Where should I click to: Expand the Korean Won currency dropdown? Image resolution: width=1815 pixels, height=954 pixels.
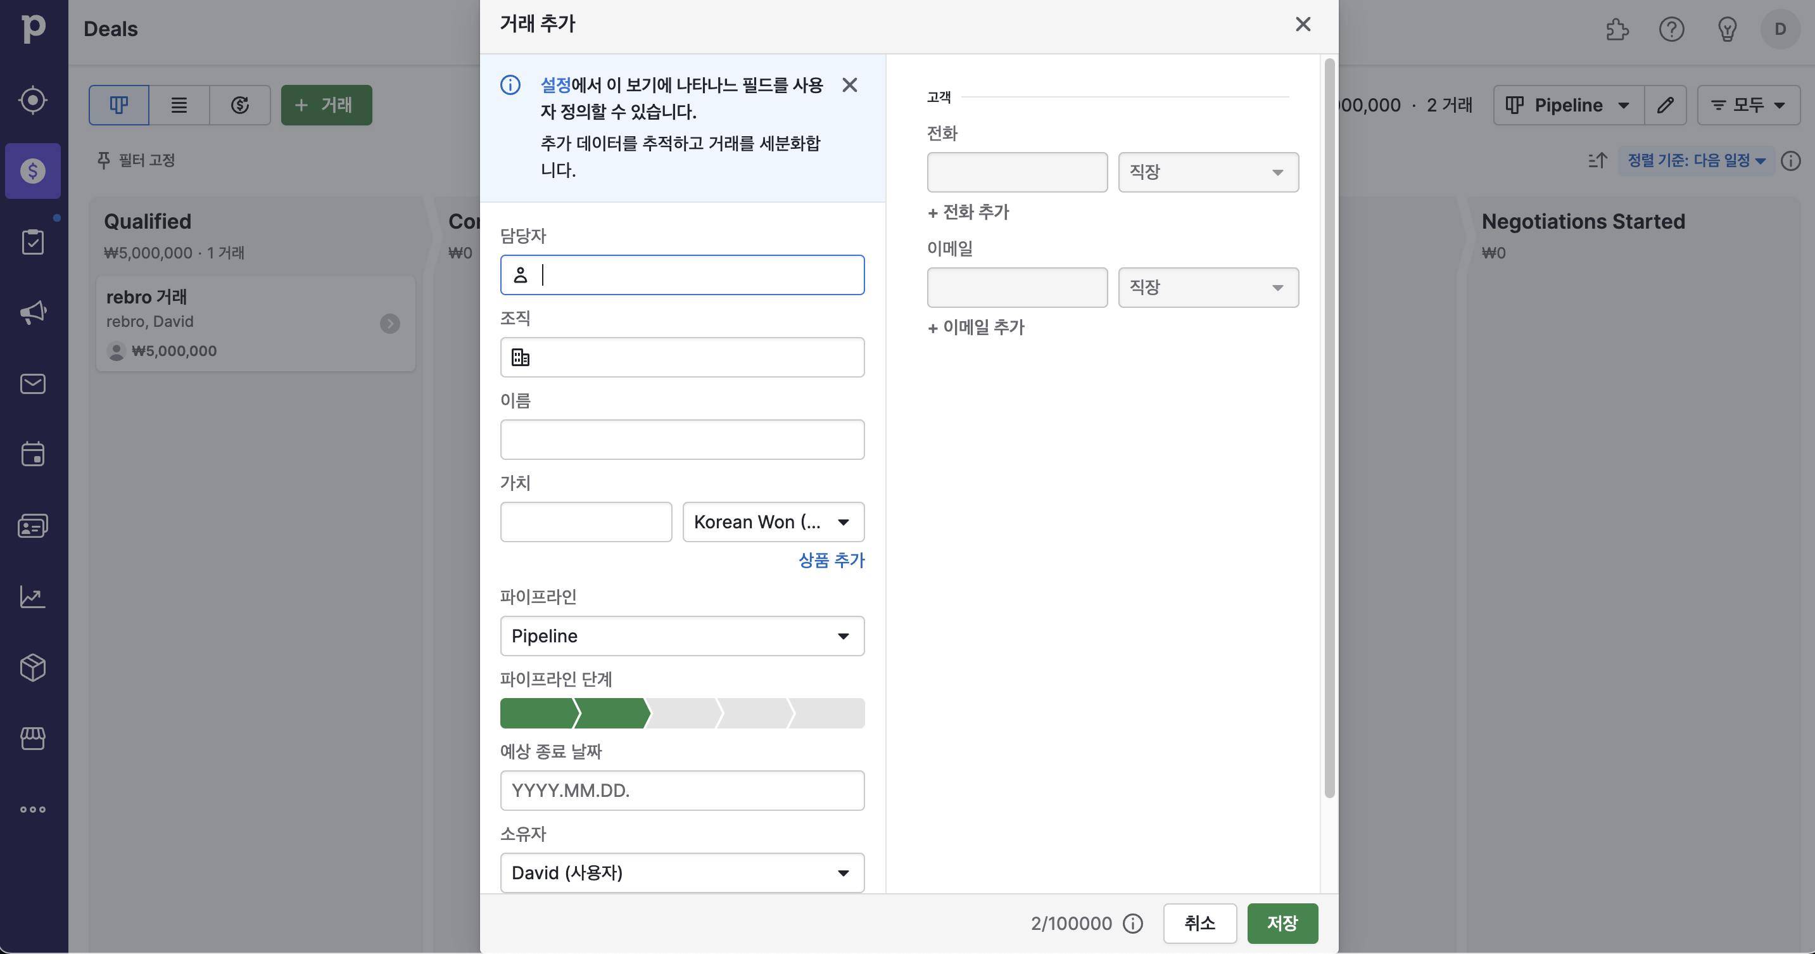(x=773, y=522)
